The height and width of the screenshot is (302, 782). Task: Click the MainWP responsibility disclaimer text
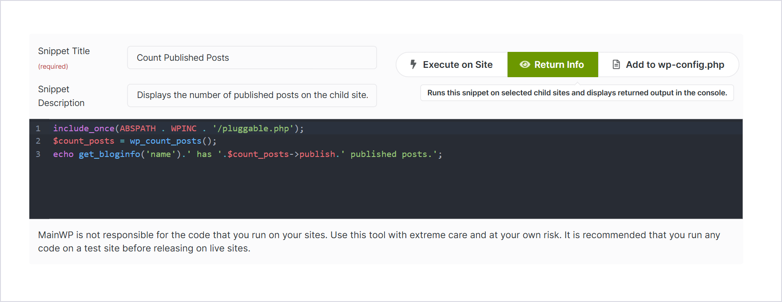click(x=379, y=242)
